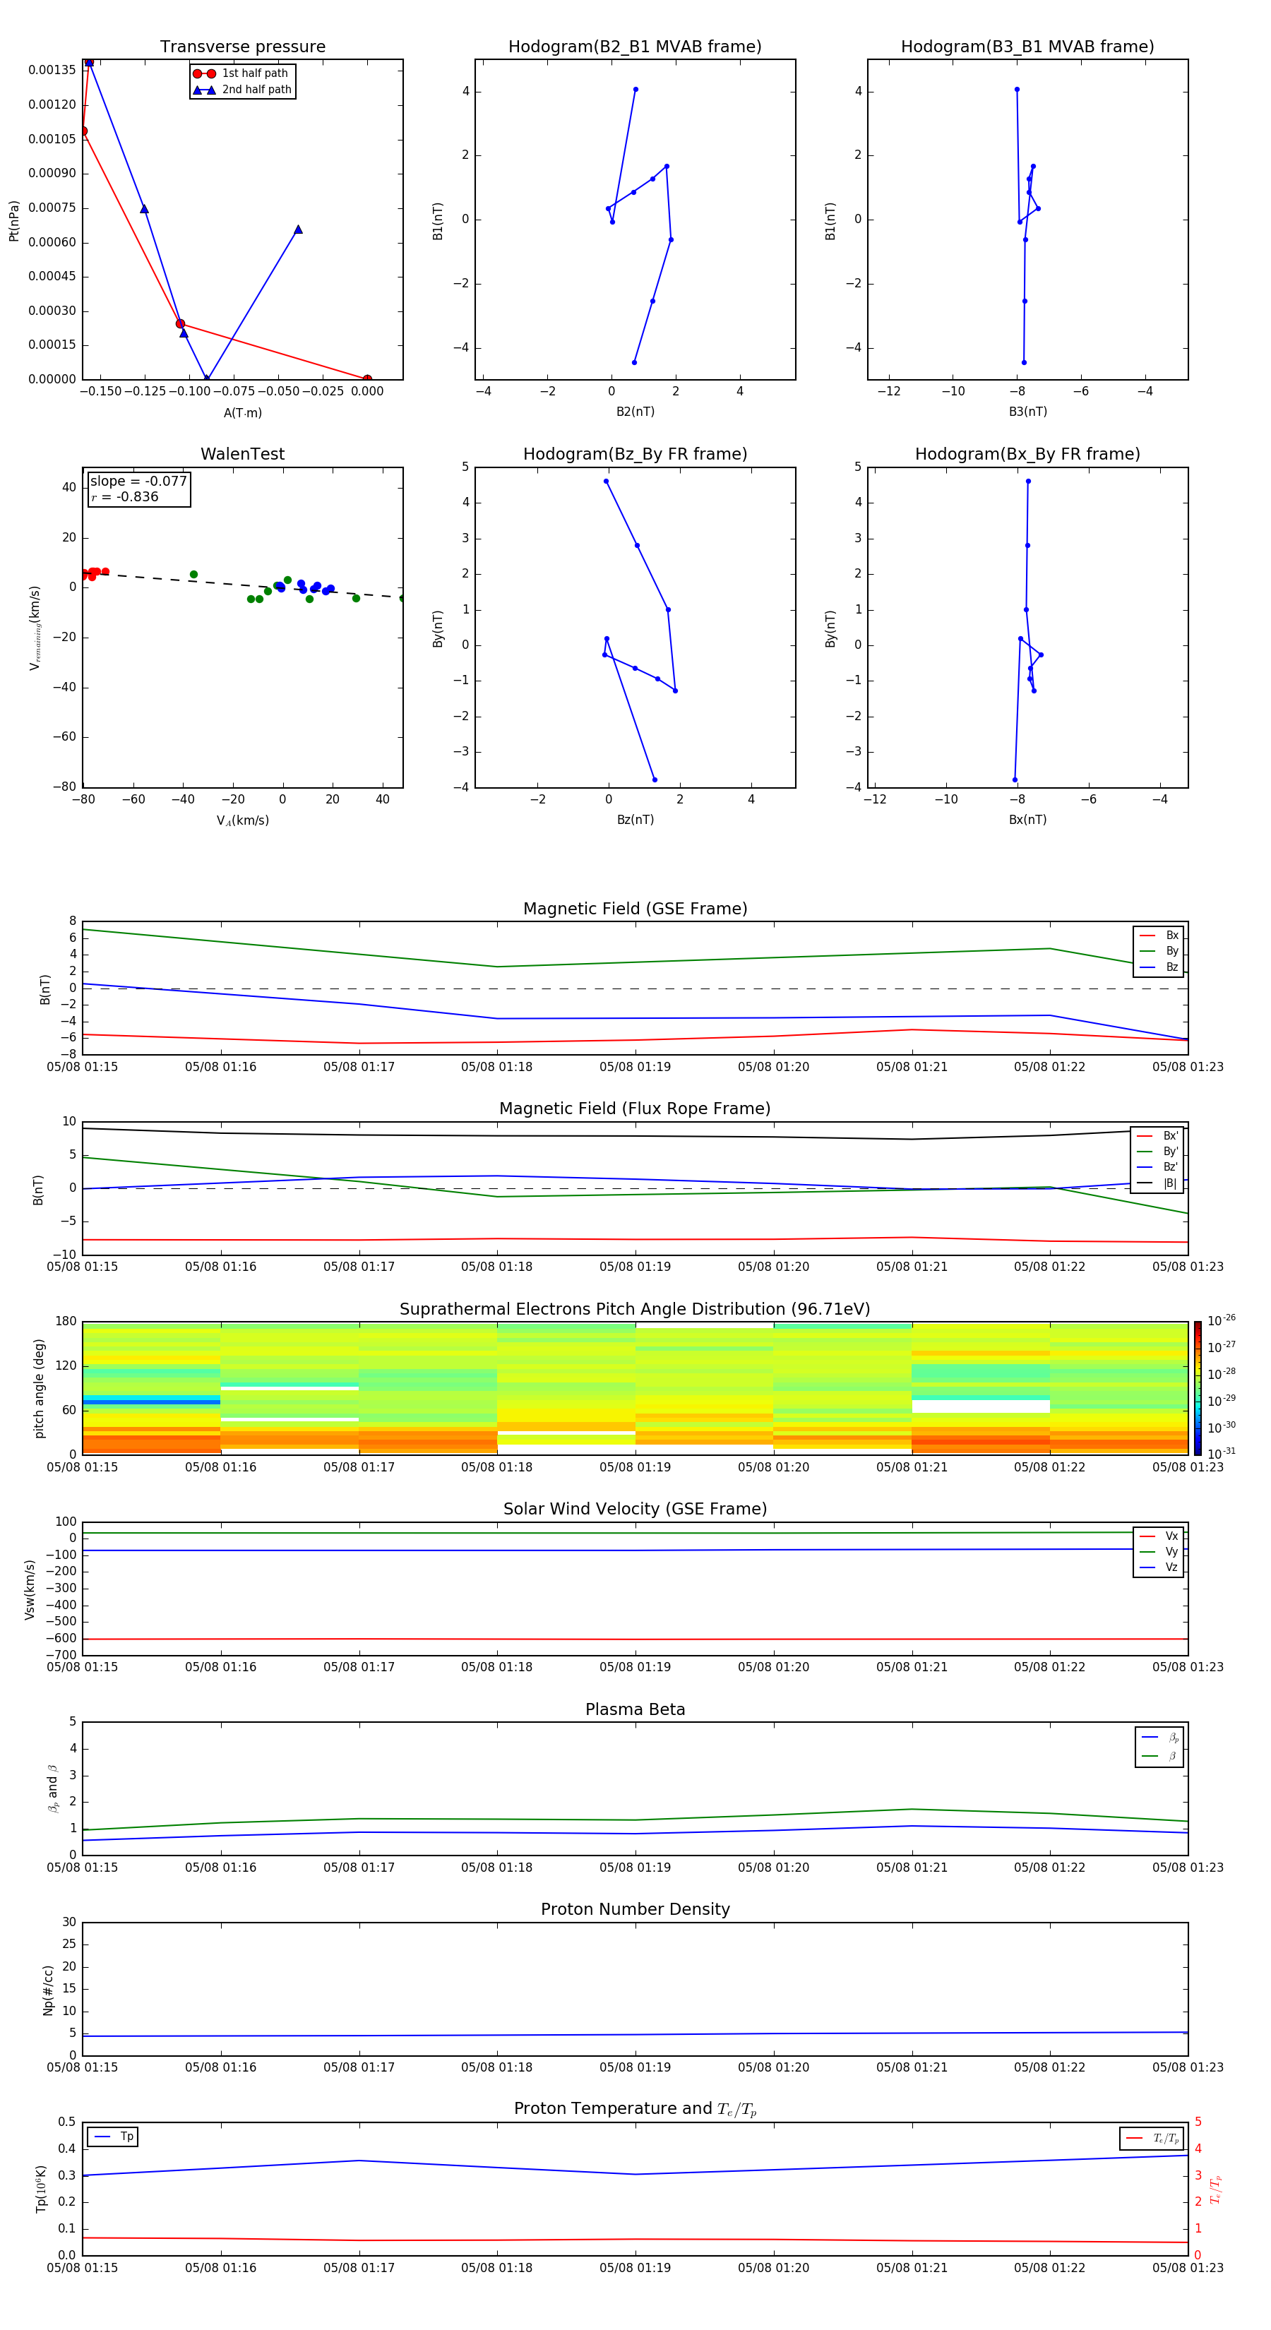The image size is (1271, 2330).
Task: Click the 'B2(nT)' x-axis label
Action: [x=635, y=412]
